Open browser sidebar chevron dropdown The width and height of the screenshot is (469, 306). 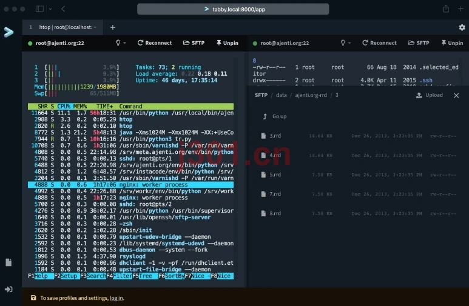tap(50, 9)
